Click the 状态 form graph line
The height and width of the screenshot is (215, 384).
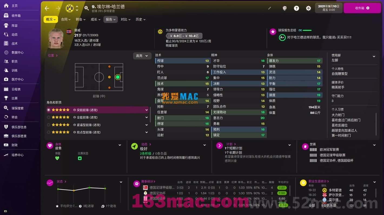pyautogui.click(x=81, y=189)
